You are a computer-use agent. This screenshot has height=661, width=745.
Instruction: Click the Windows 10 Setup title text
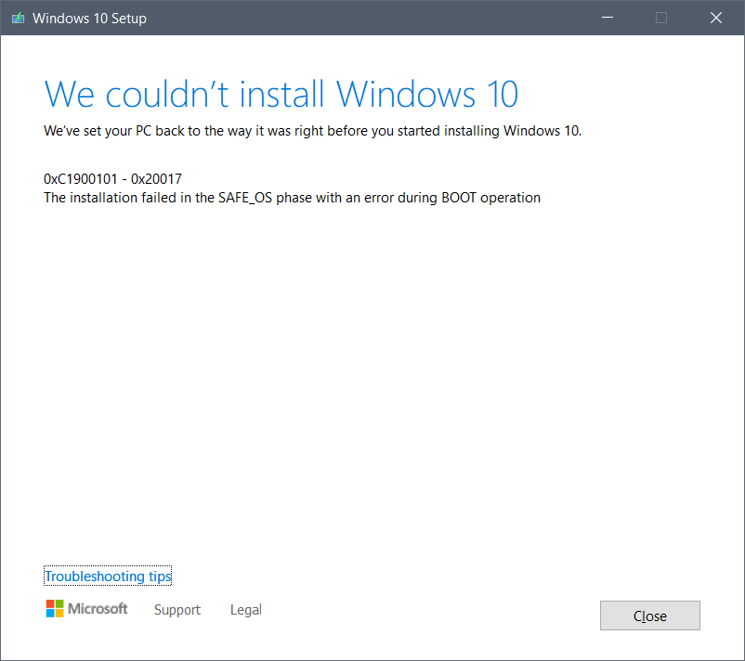pos(89,18)
